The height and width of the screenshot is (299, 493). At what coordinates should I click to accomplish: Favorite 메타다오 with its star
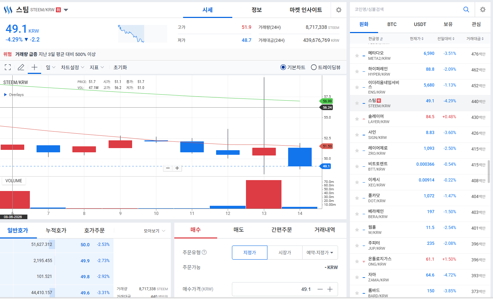click(x=357, y=56)
